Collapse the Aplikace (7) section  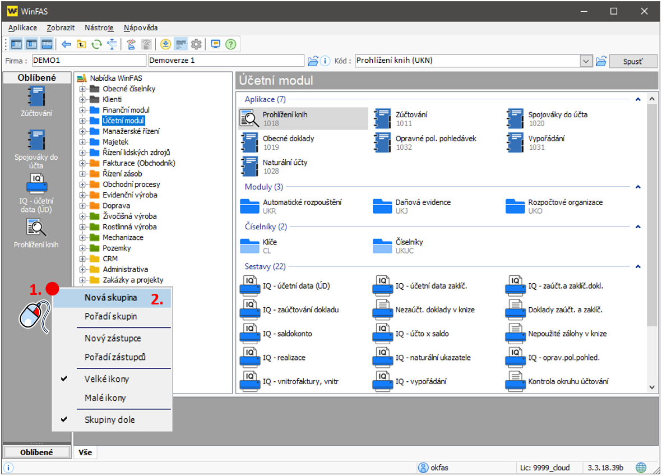pyautogui.click(x=637, y=99)
